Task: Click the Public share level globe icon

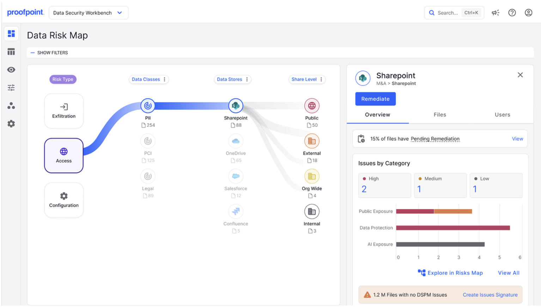Action: [x=312, y=106]
